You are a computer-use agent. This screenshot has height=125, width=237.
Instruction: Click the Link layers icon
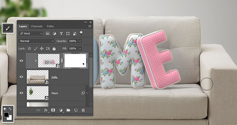tap(38, 110)
